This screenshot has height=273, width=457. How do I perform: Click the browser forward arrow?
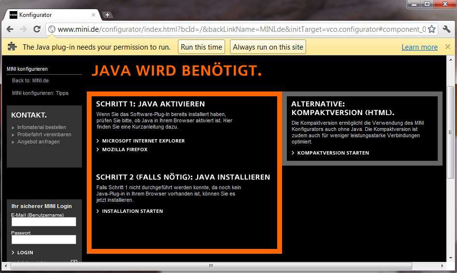click(23, 29)
